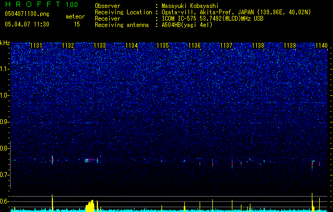Image resolution: width=333 pixels, height=212 pixels.
Task: Click the HROFFT 1.0.0 title text
Action: click(42, 4)
